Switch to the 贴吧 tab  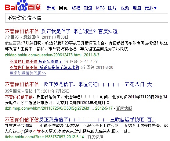click(76, 8)
